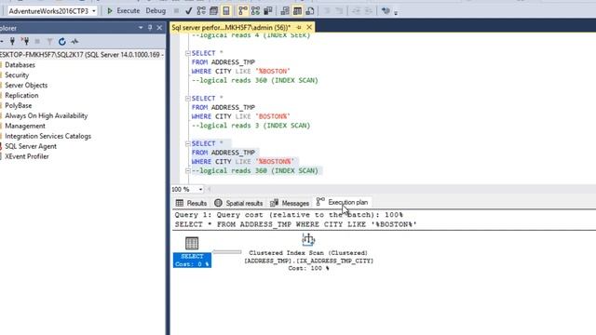Refresh the Object Explorer tree
This screenshot has height=335, width=596.
(62, 41)
